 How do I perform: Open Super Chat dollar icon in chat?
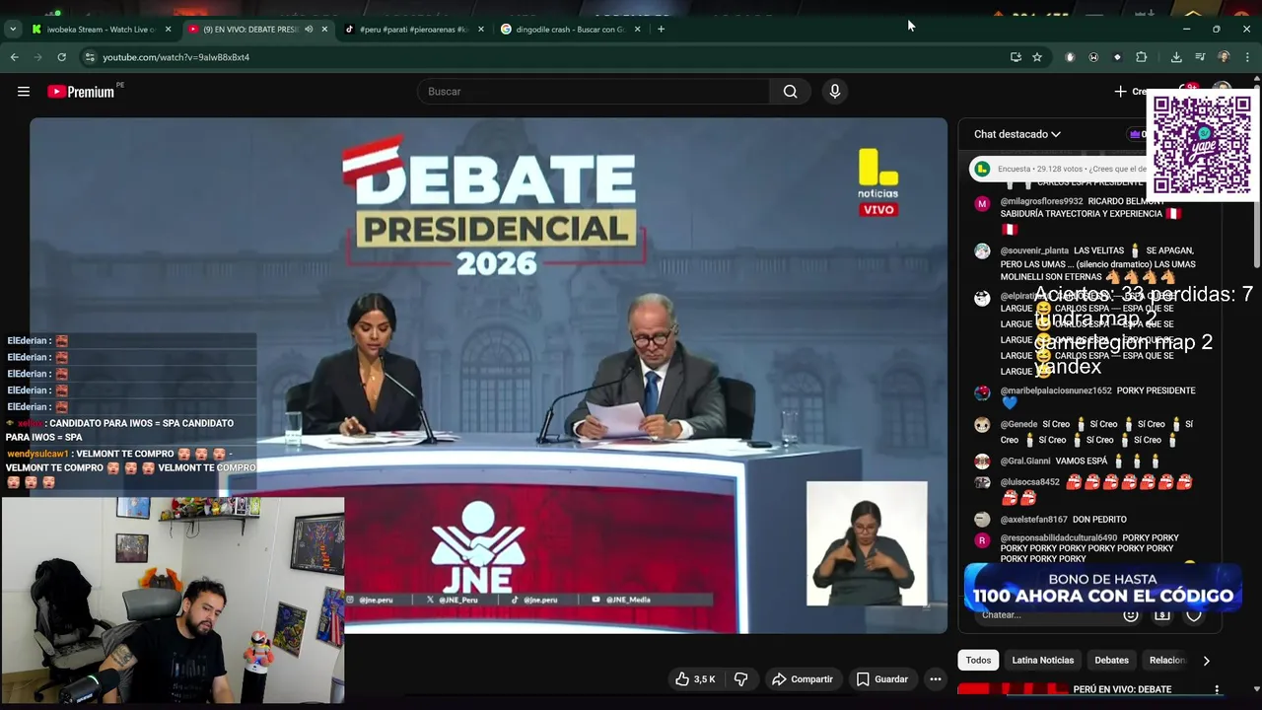click(1162, 615)
